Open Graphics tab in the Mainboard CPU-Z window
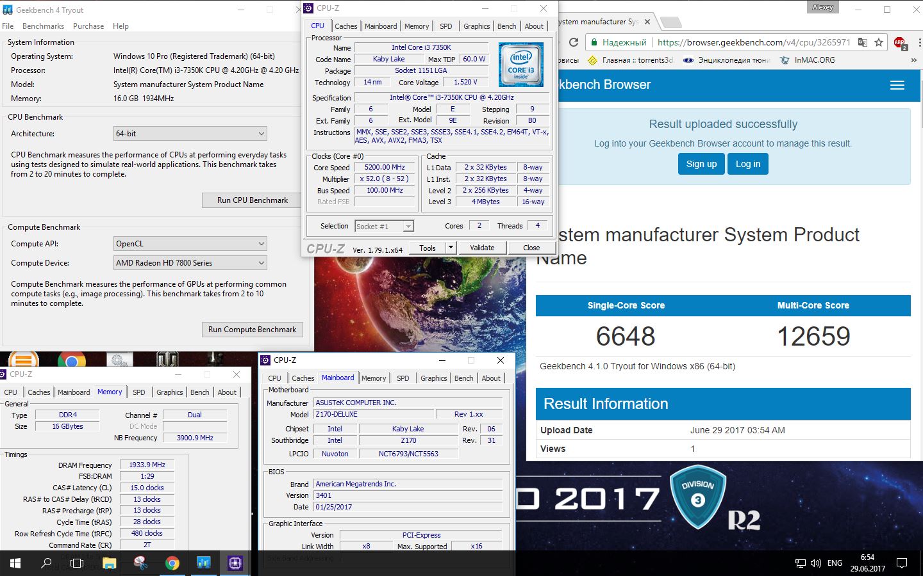Screen dimensions: 923x576 click(x=434, y=378)
